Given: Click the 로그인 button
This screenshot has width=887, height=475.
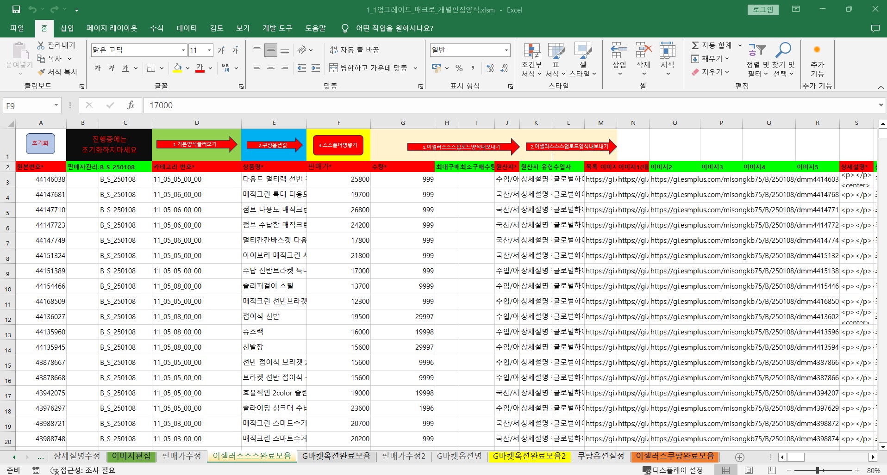Looking at the screenshot, I should pos(763,10).
